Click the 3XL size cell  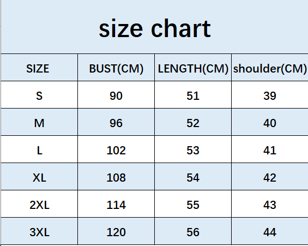tap(39, 231)
